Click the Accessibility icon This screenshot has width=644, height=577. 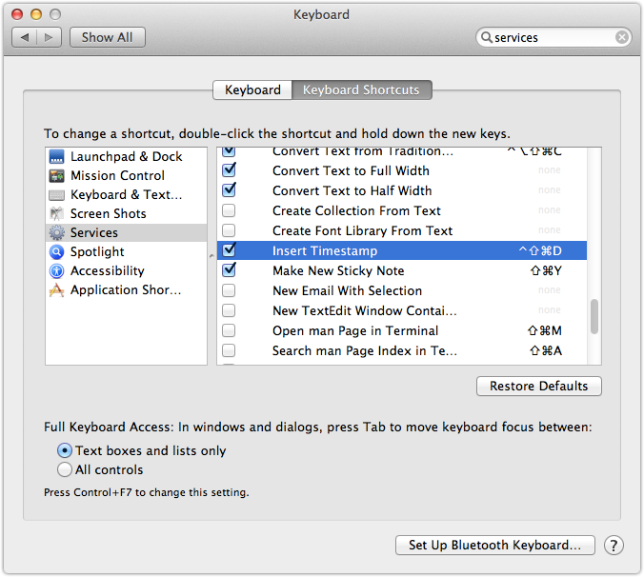56,270
